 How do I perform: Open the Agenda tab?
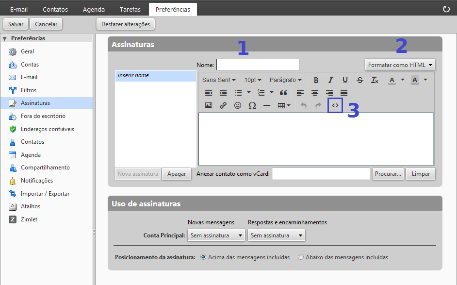pos(94,9)
